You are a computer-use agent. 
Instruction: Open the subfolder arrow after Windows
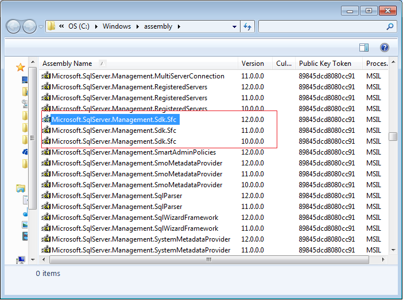tap(138, 27)
